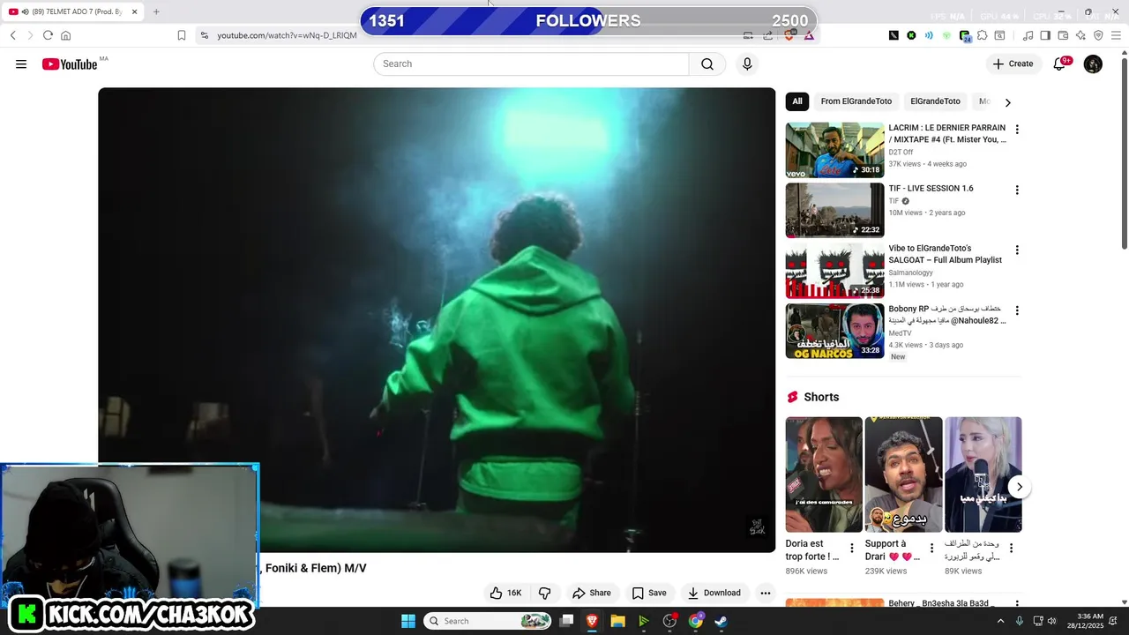Open Chrome from taskbar
Viewport: 1129px width, 635px height.
696,621
